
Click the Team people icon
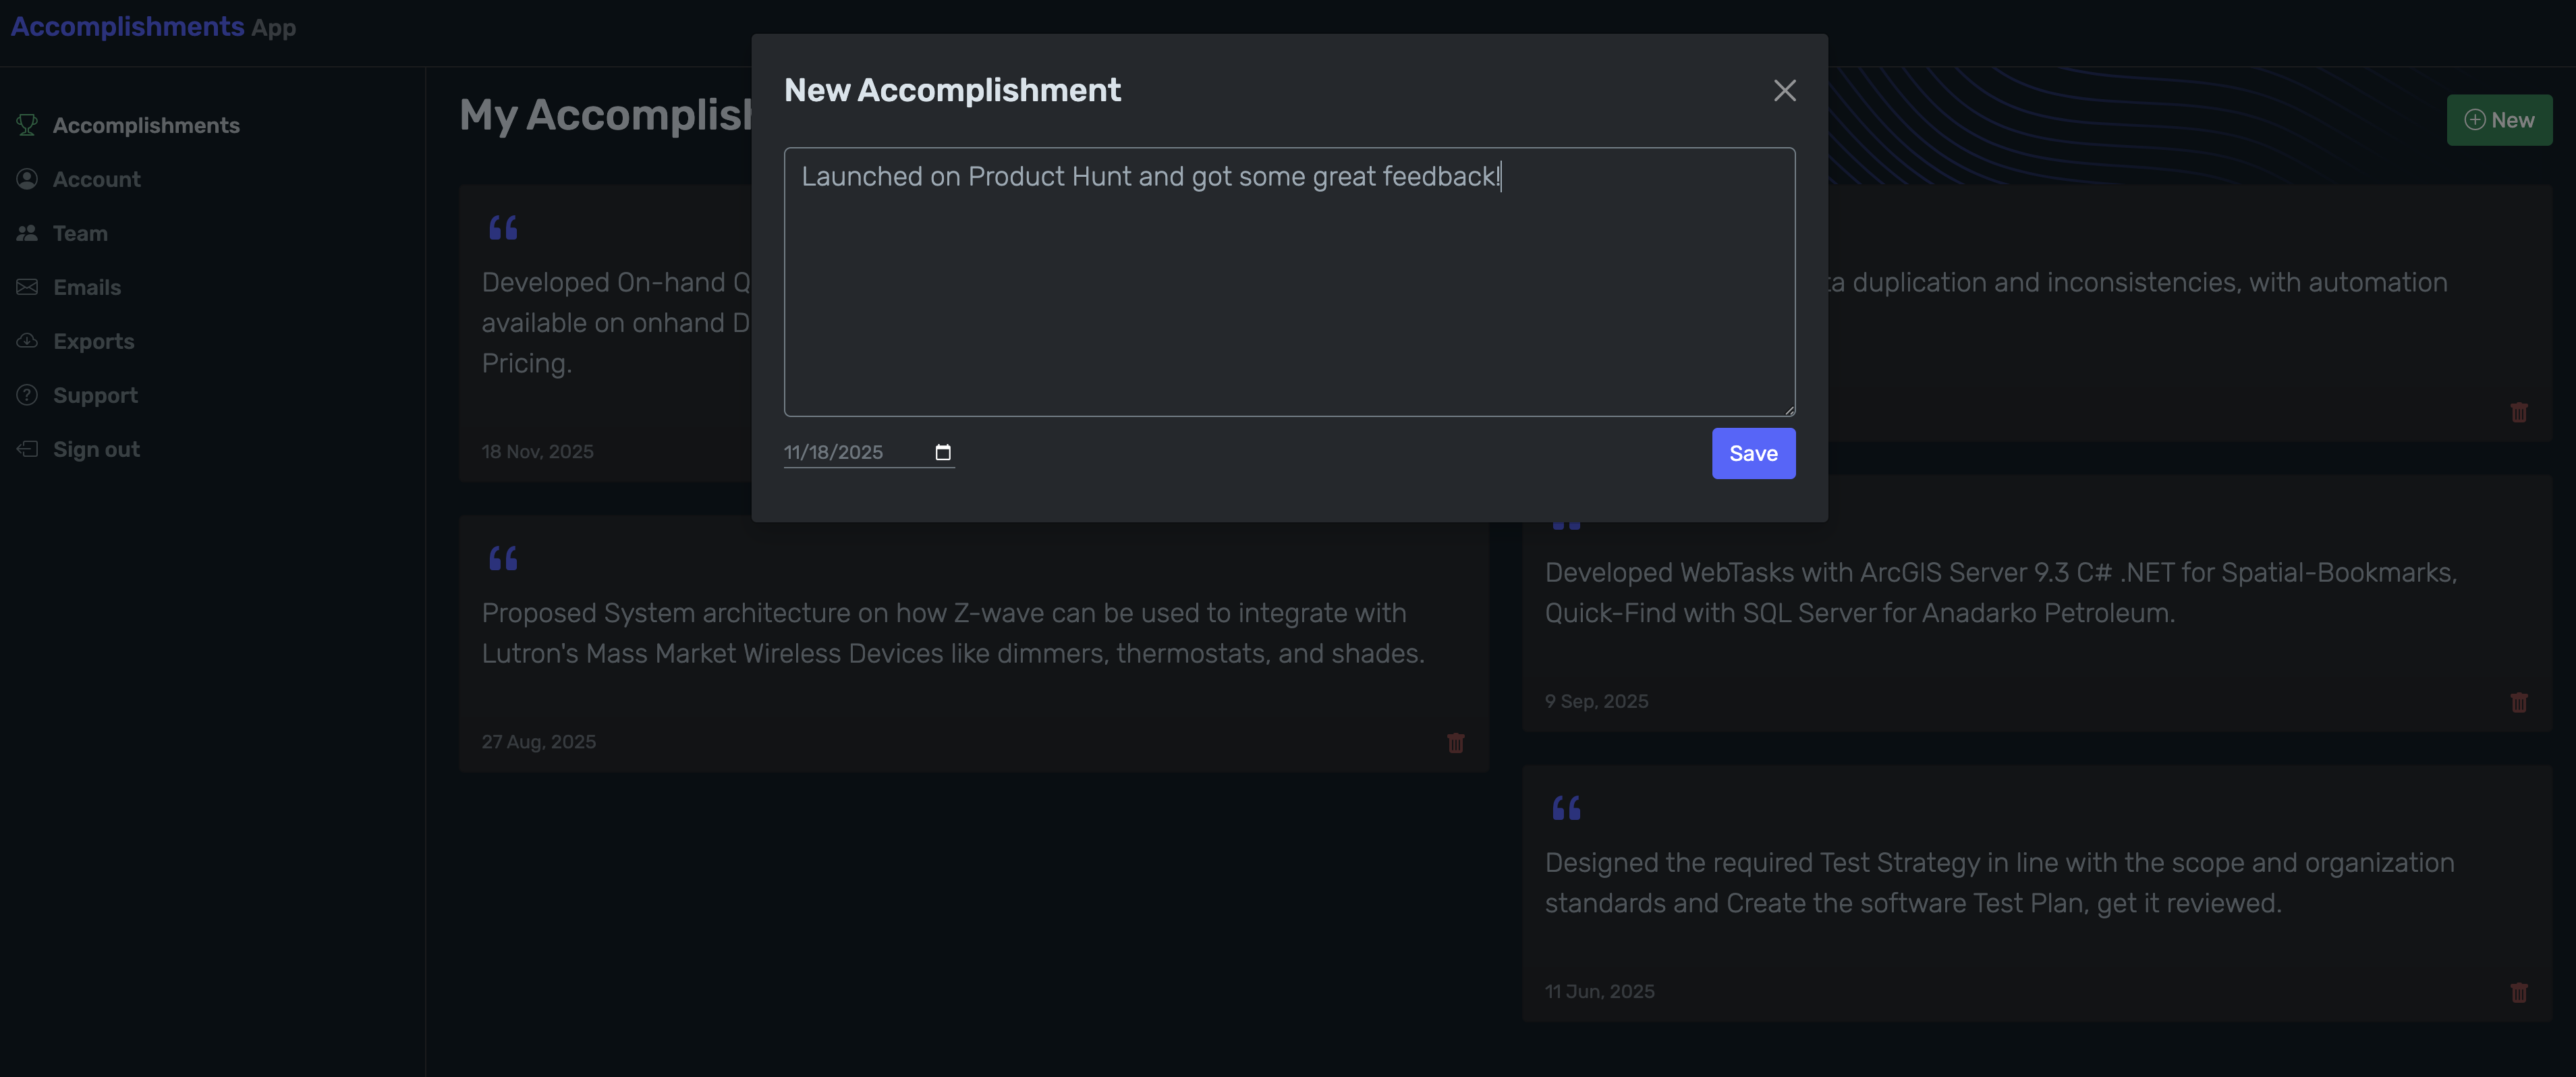[27, 232]
